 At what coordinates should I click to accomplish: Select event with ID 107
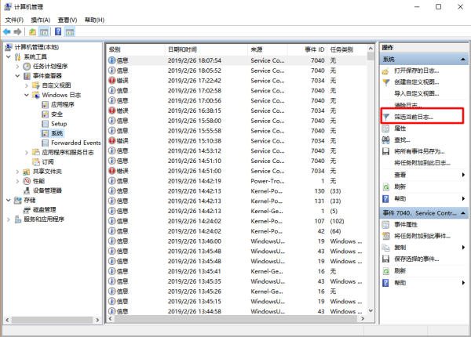(x=237, y=221)
